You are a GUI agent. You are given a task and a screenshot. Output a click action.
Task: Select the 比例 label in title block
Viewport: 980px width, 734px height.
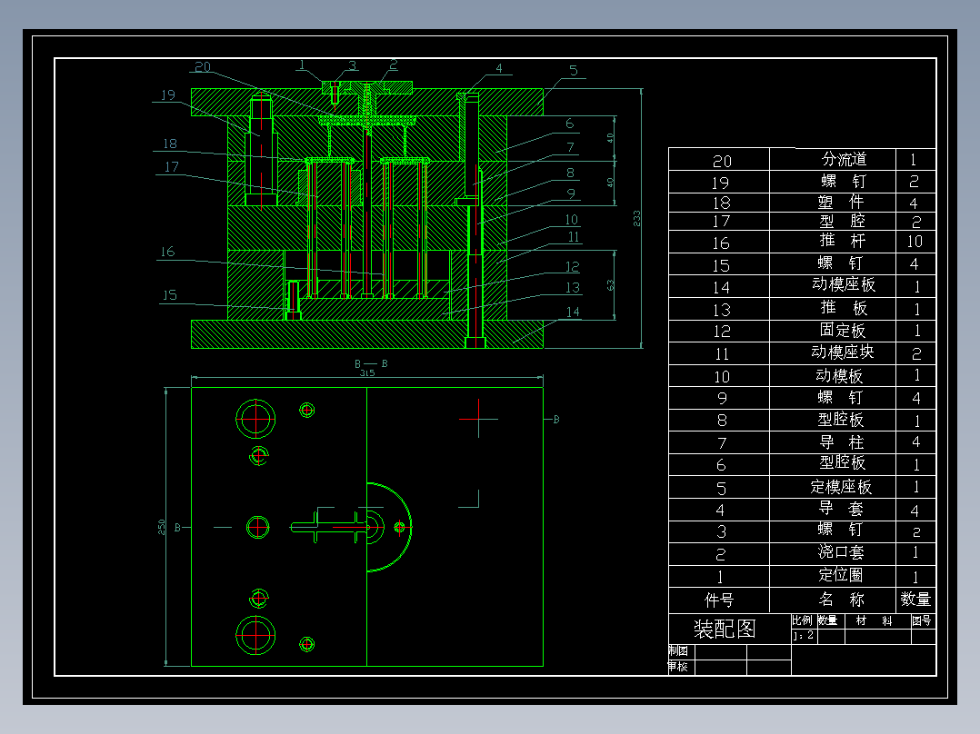(802, 620)
